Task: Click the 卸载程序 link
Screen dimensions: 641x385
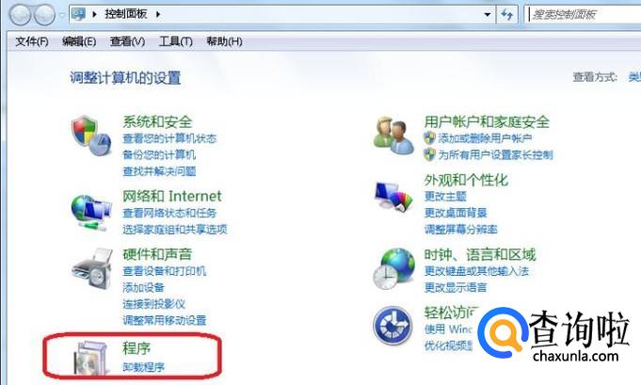Action: tap(143, 367)
